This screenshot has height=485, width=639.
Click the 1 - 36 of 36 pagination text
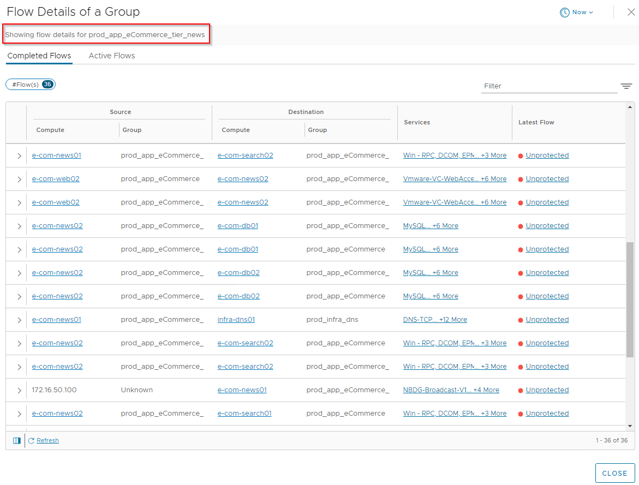[x=612, y=441]
